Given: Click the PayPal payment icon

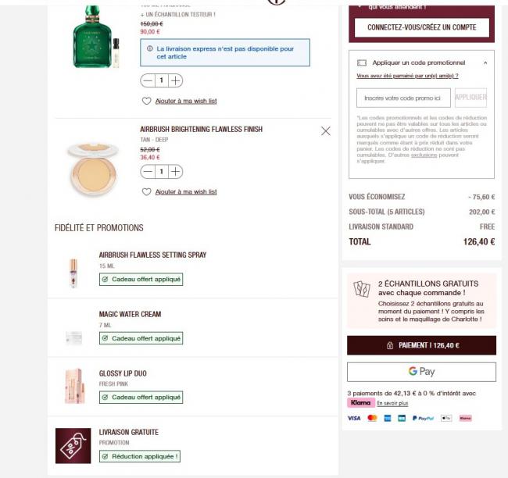Looking at the screenshot, I should [423, 419].
